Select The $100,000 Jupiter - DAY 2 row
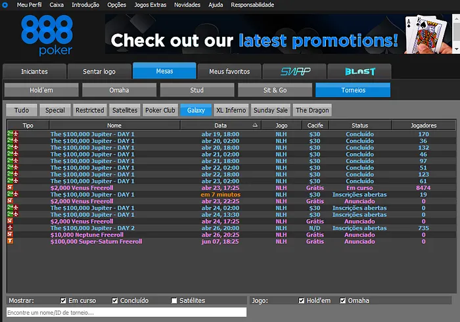 (x=231, y=228)
